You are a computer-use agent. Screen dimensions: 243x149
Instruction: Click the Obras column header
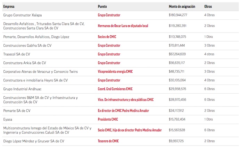(208, 7)
